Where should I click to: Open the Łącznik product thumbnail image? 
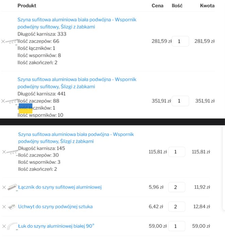tap(12, 187)
